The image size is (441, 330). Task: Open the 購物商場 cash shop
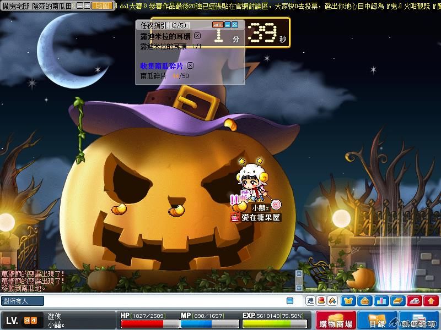[x=336, y=320]
